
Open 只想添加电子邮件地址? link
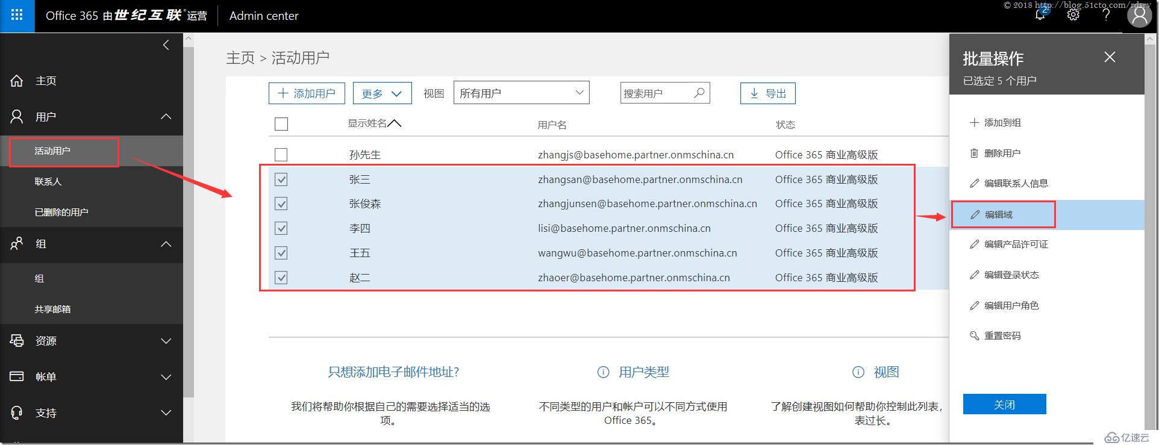tap(393, 372)
